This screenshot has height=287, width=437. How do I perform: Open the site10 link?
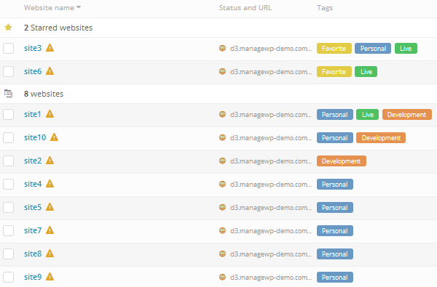click(35, 137)
